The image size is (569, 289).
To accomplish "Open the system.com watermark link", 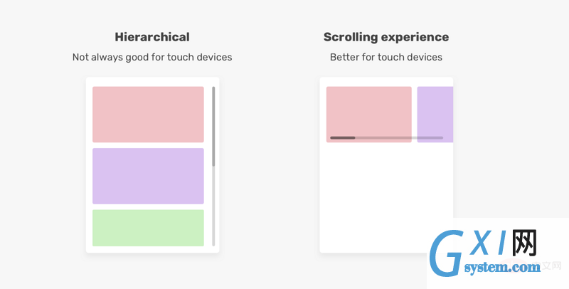I will pyautogui.click(x=502, y=268).
